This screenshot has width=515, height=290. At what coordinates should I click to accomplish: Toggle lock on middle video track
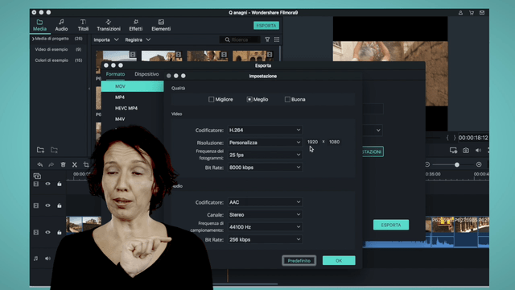point(59,205)
